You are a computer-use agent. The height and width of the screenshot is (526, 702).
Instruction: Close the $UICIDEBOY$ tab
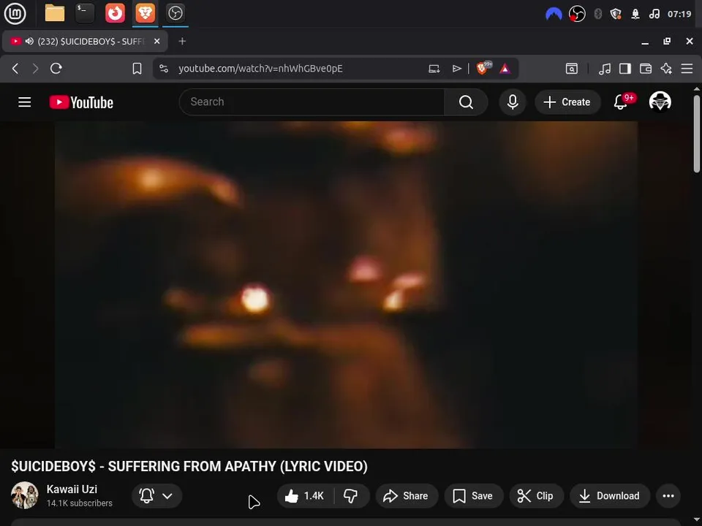coord(156,41)
